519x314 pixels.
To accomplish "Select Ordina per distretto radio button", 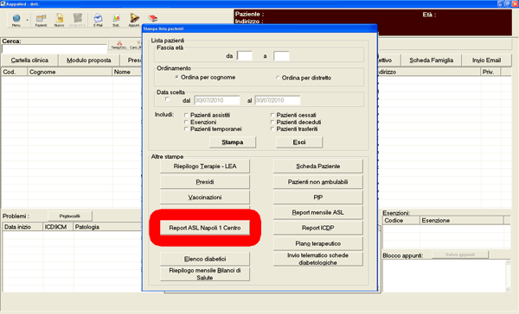I will pyautogui.click(x=278, y=78).
